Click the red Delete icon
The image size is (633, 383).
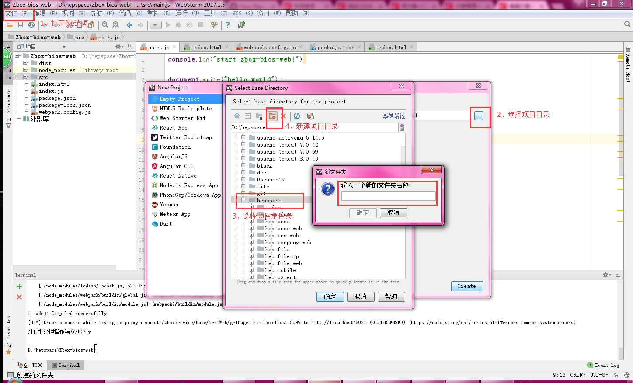coord(283,116)
